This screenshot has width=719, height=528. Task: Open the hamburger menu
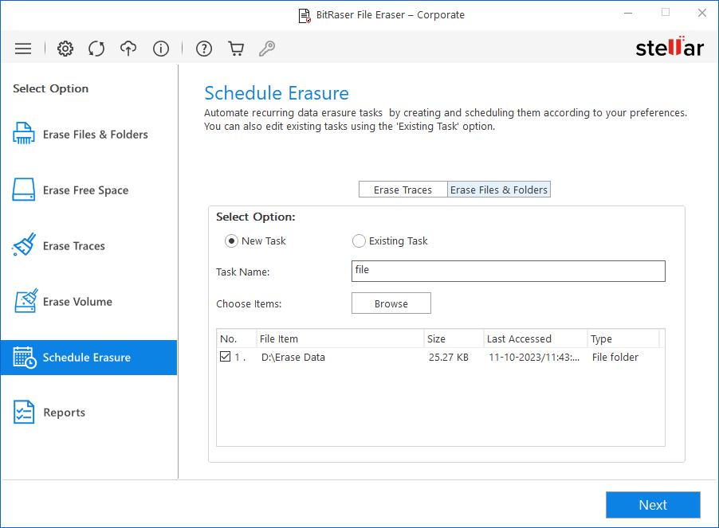[x=23, y=49]
